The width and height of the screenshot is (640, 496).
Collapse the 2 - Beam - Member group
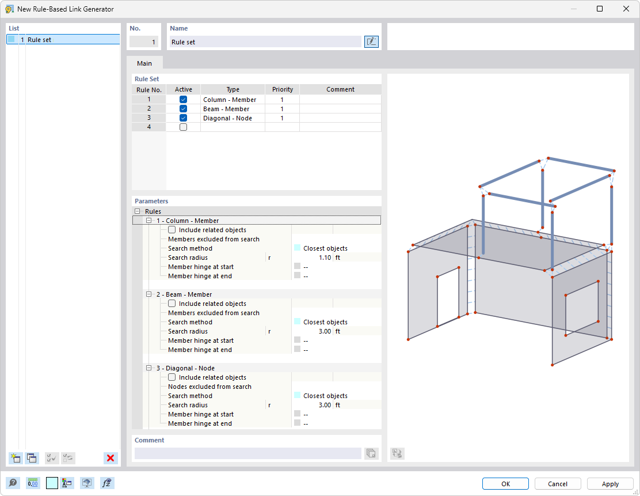coord(149,294)
